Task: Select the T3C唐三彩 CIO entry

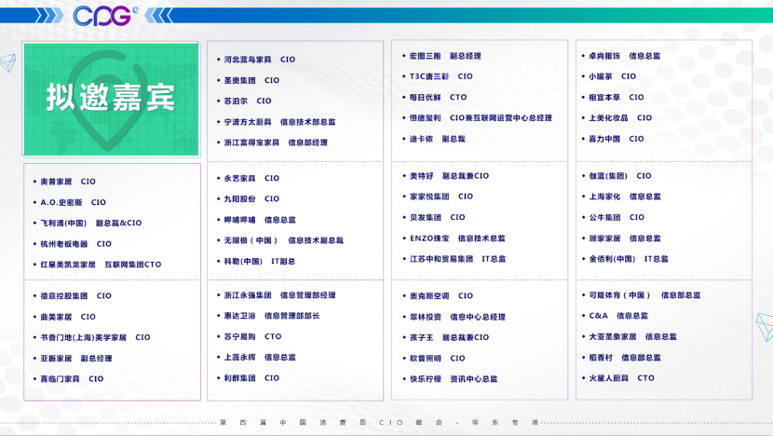Action: coord(441,76)
